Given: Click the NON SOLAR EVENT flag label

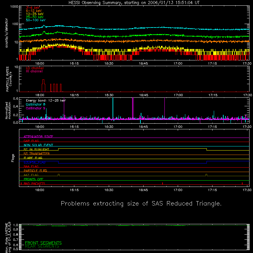Looking at the screenshot, I should pos(38,145).
